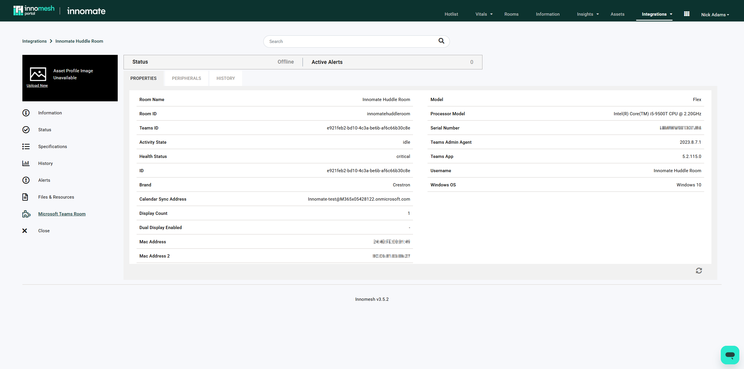Viewport: 744px width, 369px height.
Task: Click the Dual Display Enabled row label
Action: click(x=160, y=228)
